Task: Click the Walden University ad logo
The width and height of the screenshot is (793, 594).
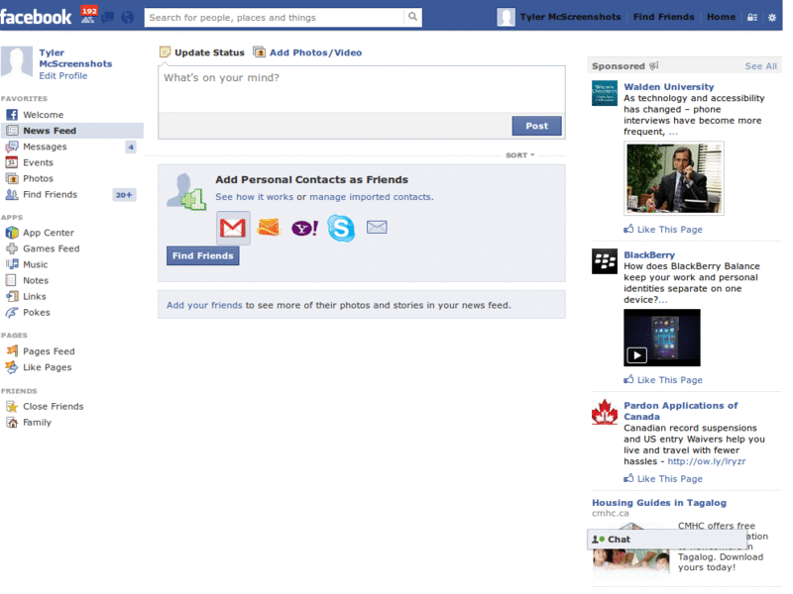Action: [605, 93]
